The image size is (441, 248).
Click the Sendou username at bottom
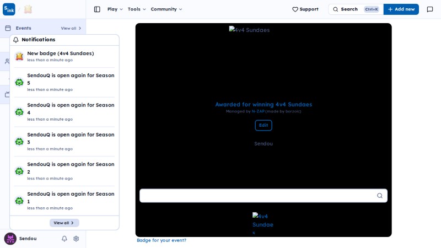[28, 239]
